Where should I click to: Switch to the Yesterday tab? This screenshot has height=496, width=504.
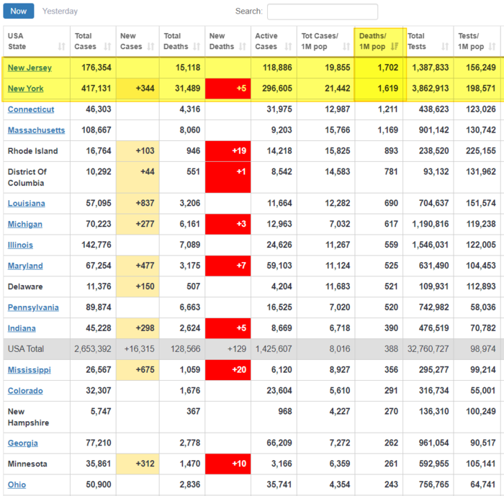pyautogui.click(x=60, y=12)
